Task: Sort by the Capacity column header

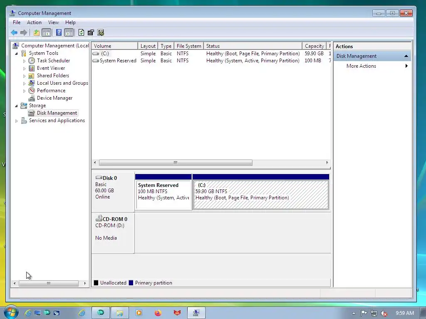Action: point(315,46)
